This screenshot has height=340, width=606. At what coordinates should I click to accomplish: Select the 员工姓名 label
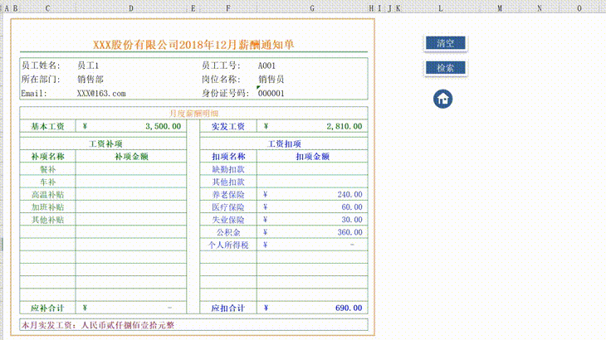tap(41, 66)
